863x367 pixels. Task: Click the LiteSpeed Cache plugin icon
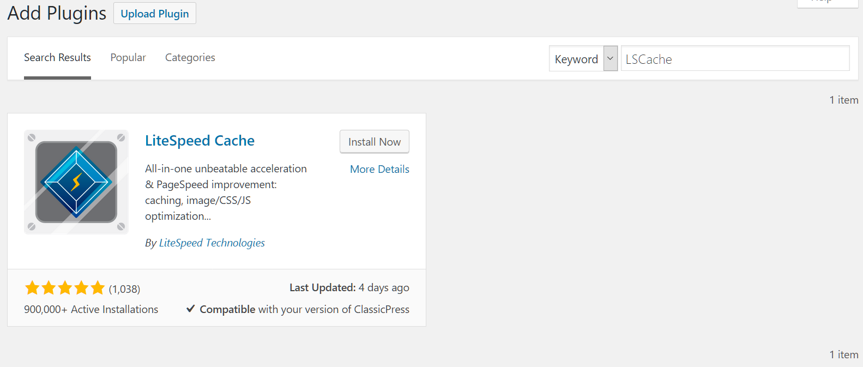click(x=76, y=182)
